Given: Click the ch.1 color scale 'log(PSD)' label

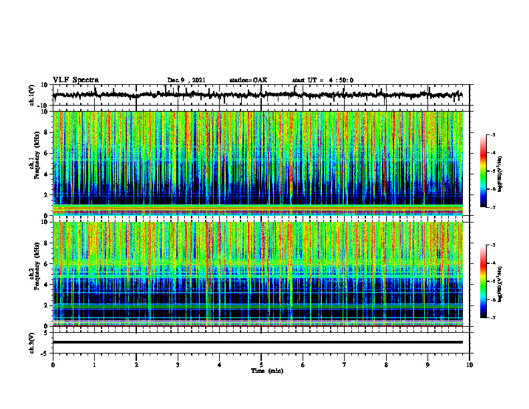Looking at the screenshot, I should click(x=500, y=174).
